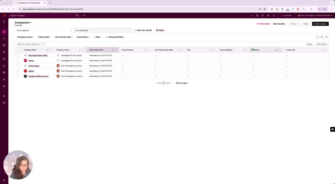Open the Recycled Paper Mills company record
This screenshot has width=335, height=184.
point(38,55)
